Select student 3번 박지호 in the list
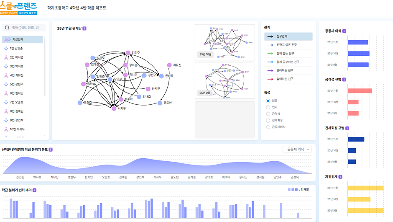Image resolution: width=393 pixels, height=222 pixels. (x=16, y=66)
